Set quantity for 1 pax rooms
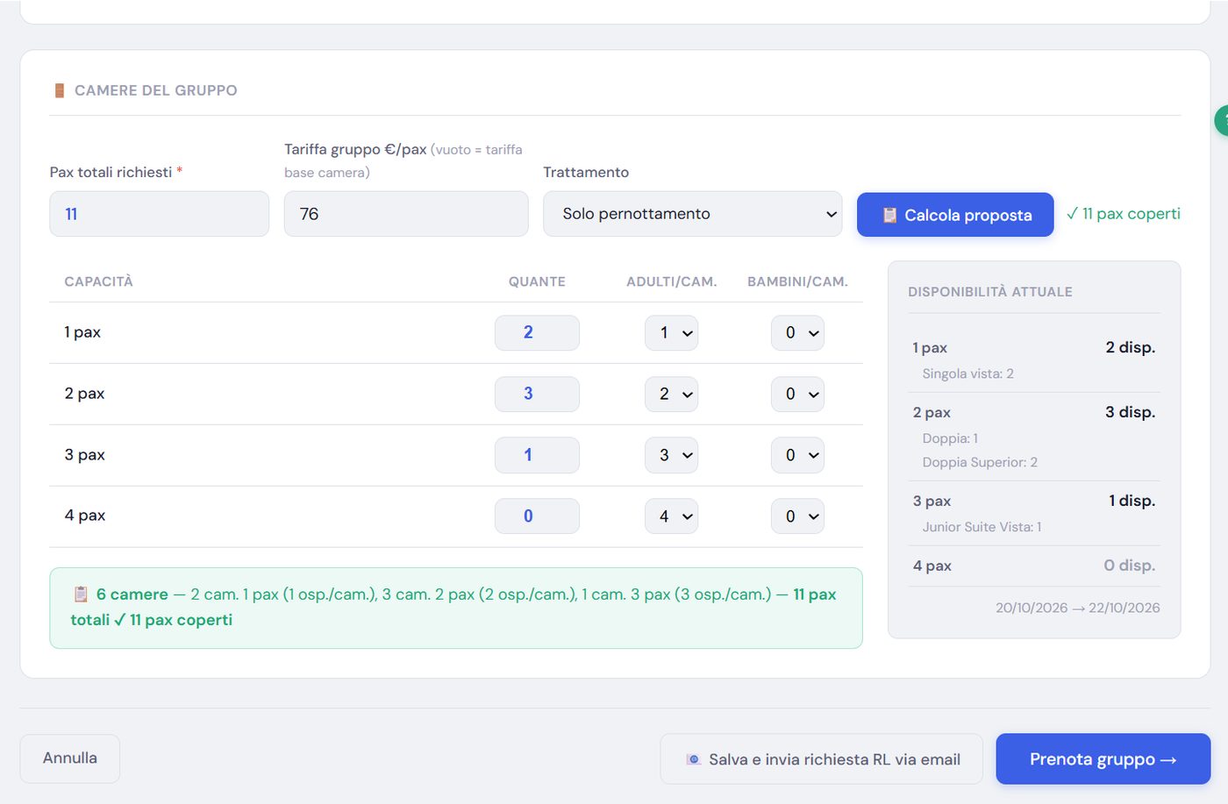 (537, 332)
